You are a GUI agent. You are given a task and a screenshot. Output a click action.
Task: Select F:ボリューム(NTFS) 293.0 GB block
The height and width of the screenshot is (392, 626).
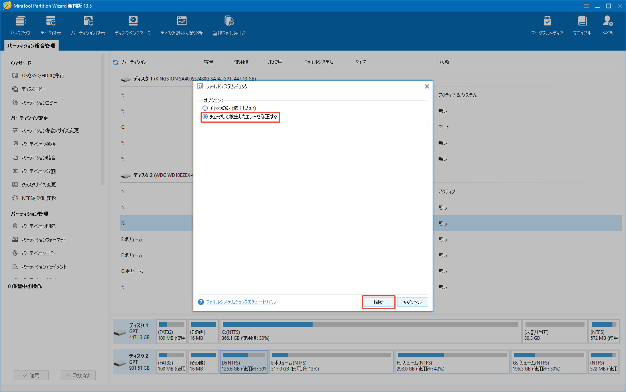452,362
